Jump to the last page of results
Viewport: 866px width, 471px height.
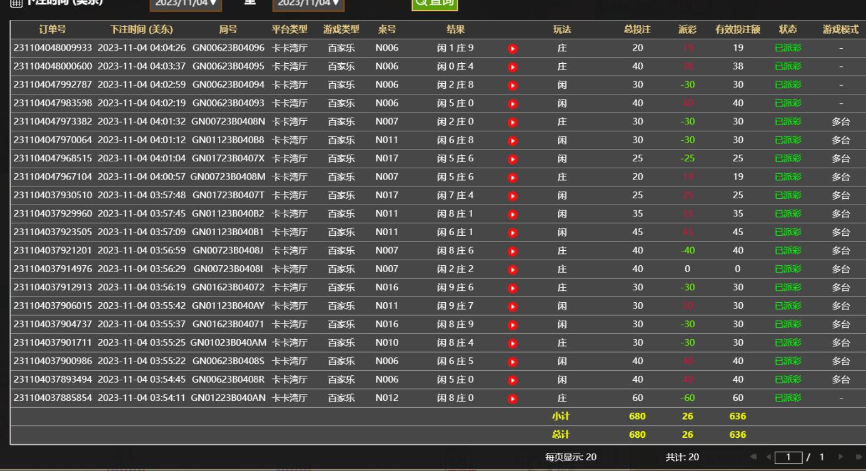857,457
